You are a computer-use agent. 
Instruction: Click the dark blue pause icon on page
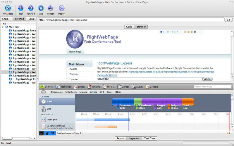tap(161, 32)
